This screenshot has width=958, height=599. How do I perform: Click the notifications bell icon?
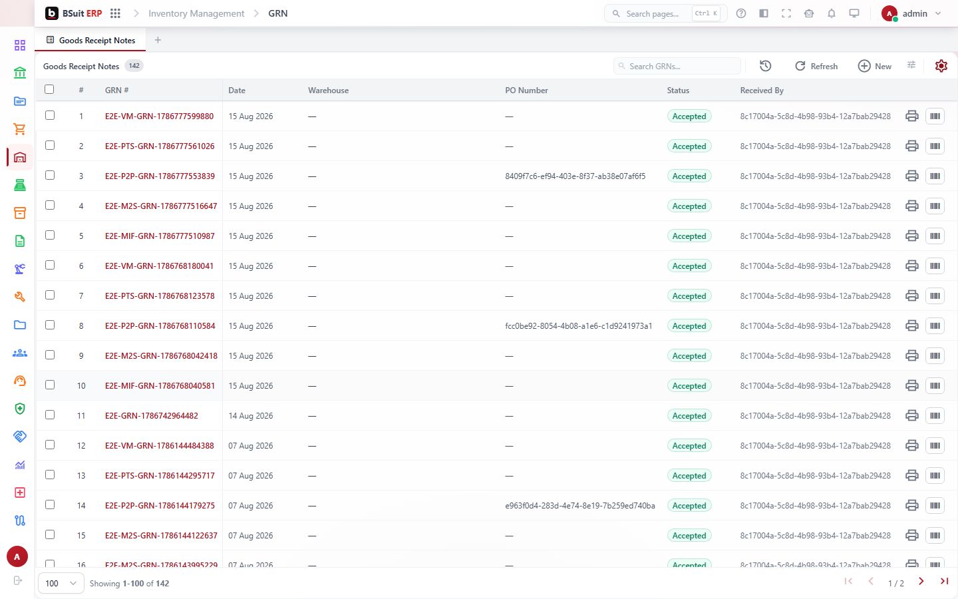[832, 13]
